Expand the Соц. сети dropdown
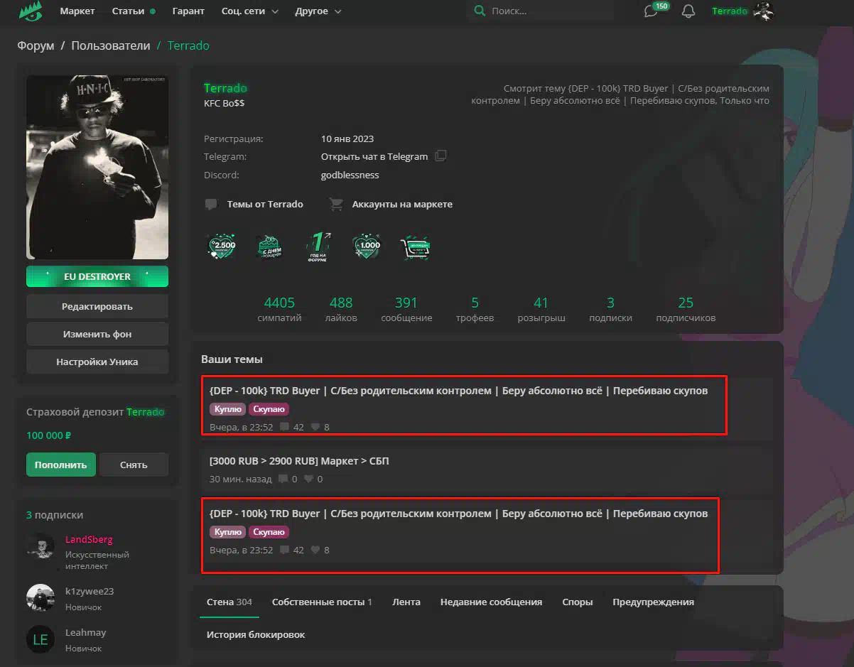 click(x=249, y=11)
